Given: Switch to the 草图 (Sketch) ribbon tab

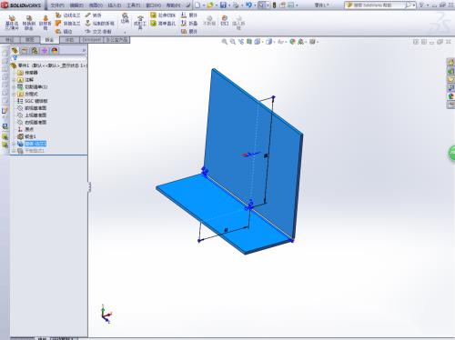Looking at the screenshot, I should click(30, 40).
